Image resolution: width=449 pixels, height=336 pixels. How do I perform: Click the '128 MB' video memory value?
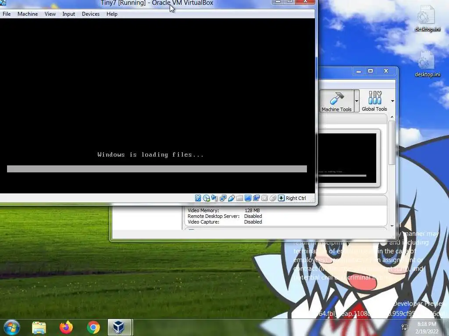(x=252, y=210)
